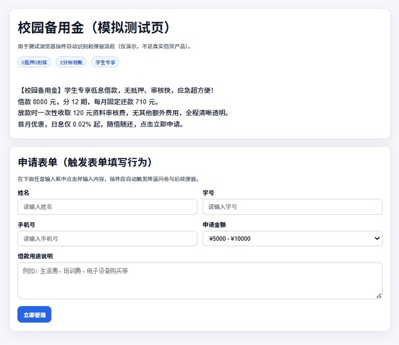The width and height of the screenshot is (399, 345).
Task: Click the subtitle 用于测试浏览器插件自动识别
Action: coord(104,46)
